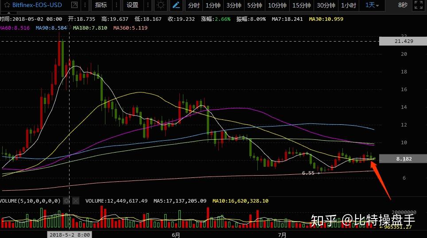Enter fullscreen chart mode
Image resolution: width=427 pixels, height=238 pixels.
(418, 5)
